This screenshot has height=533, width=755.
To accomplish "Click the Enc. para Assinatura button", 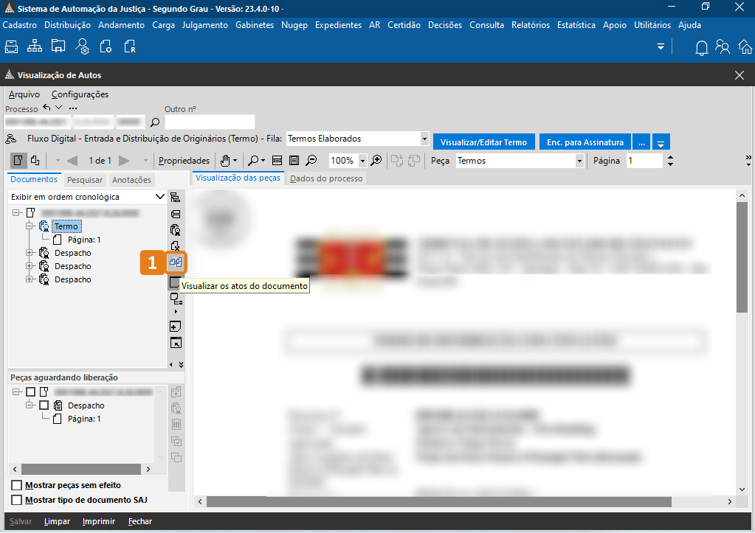I will tap(585, 142).
